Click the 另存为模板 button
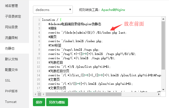Viewport: 169px width, 108px height. point(57,102)
